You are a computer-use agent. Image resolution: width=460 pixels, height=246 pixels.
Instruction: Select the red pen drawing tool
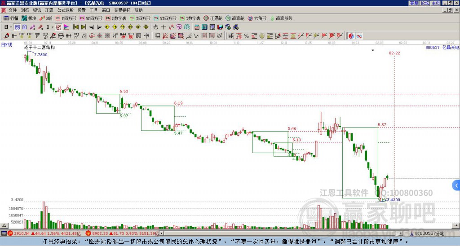coord(6,36)
